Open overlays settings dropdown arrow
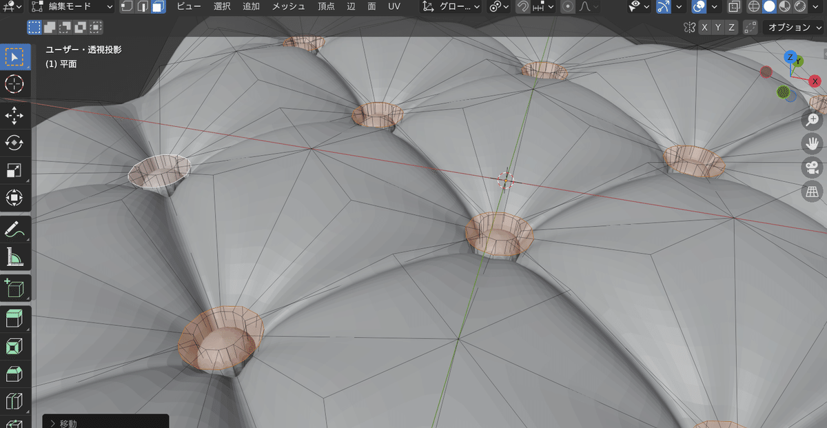 tap(714, 7)
